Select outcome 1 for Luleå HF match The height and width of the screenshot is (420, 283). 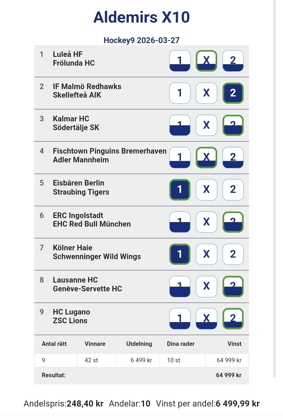click(x=180, y=61)
